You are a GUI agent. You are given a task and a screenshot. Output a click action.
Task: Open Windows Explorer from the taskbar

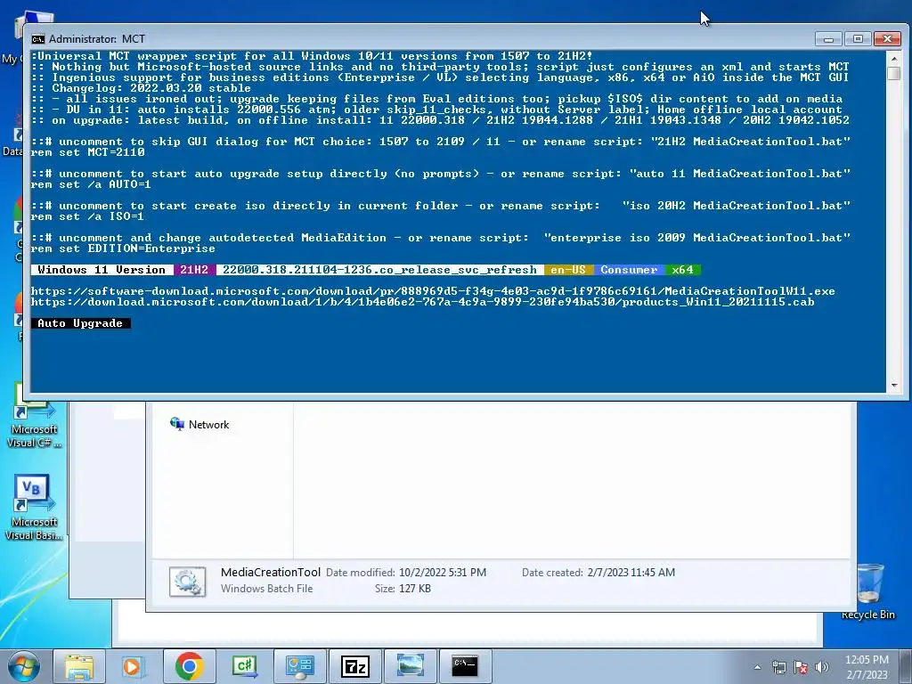tap(79, 666)
